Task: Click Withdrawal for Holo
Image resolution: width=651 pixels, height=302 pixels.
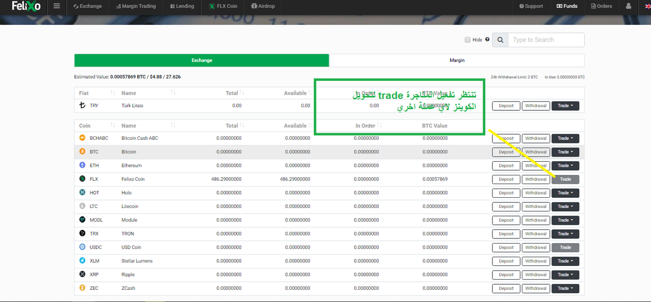Action: 536,193
